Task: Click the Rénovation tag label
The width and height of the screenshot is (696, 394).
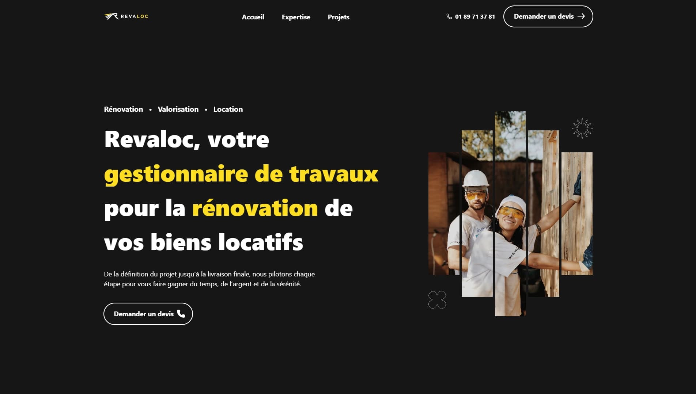Action: pyautogui.click(x=124, y=109)
